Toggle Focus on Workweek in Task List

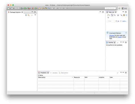[x=118, y=15]
